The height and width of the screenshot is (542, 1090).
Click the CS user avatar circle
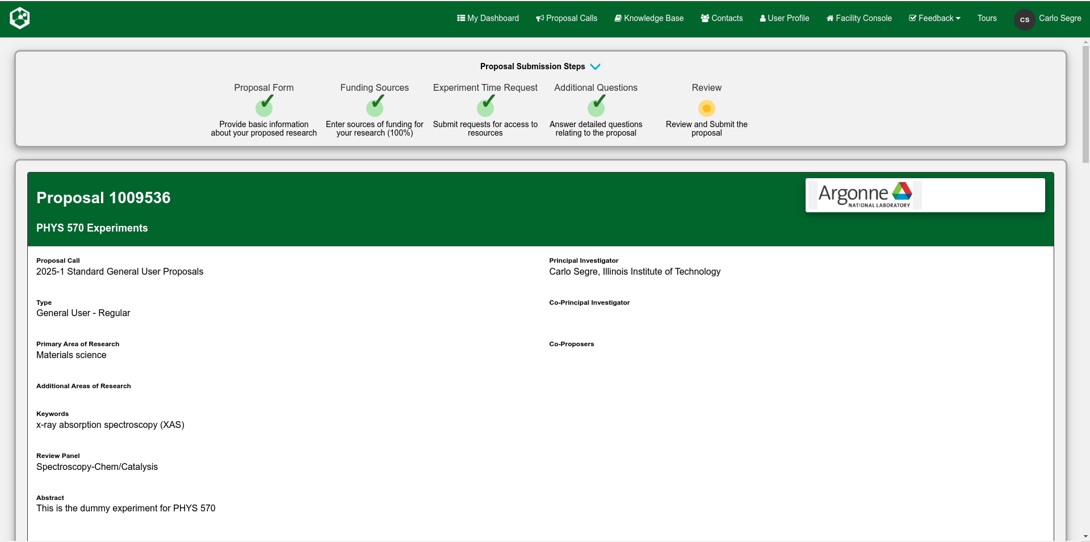coord(1024,19)
